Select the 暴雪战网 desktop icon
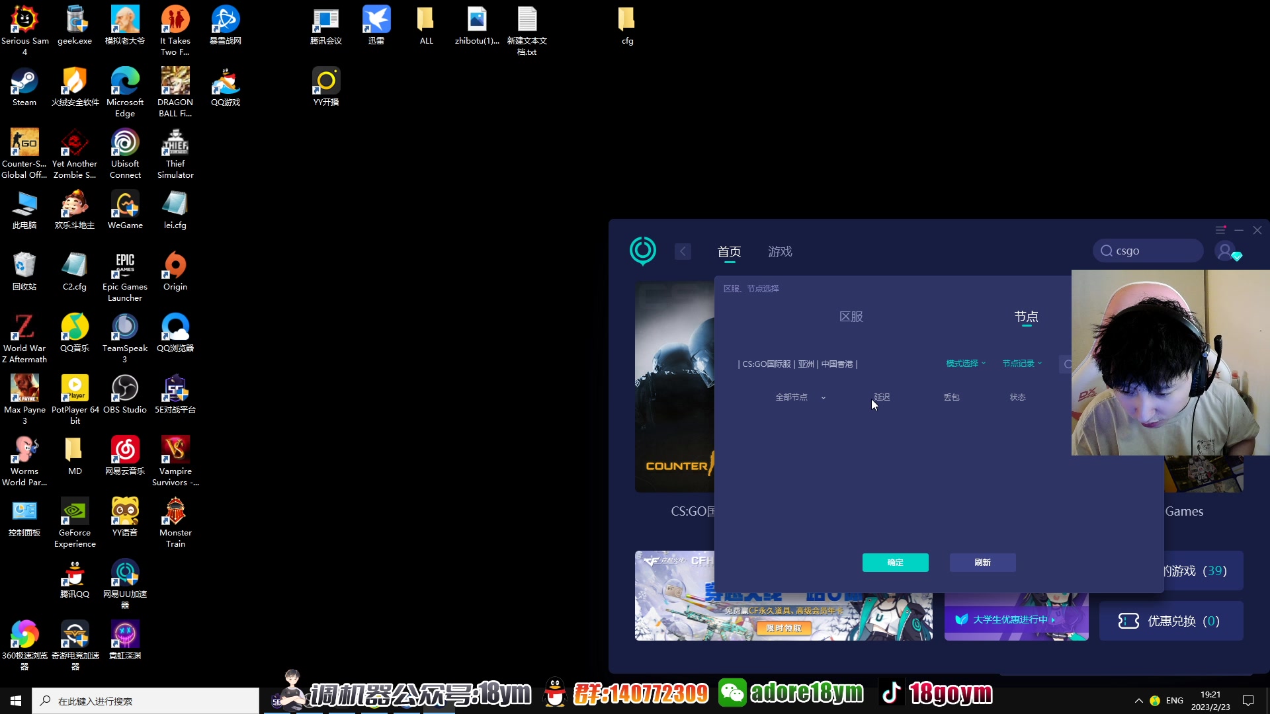 (x=226, y=25)
